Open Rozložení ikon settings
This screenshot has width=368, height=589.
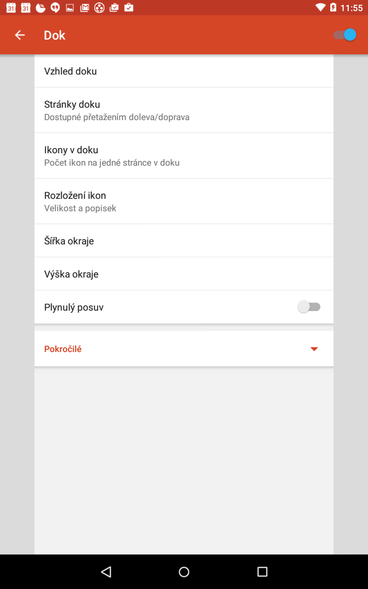coord(184,201)
